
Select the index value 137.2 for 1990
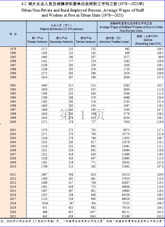click(x=148, y=77)
